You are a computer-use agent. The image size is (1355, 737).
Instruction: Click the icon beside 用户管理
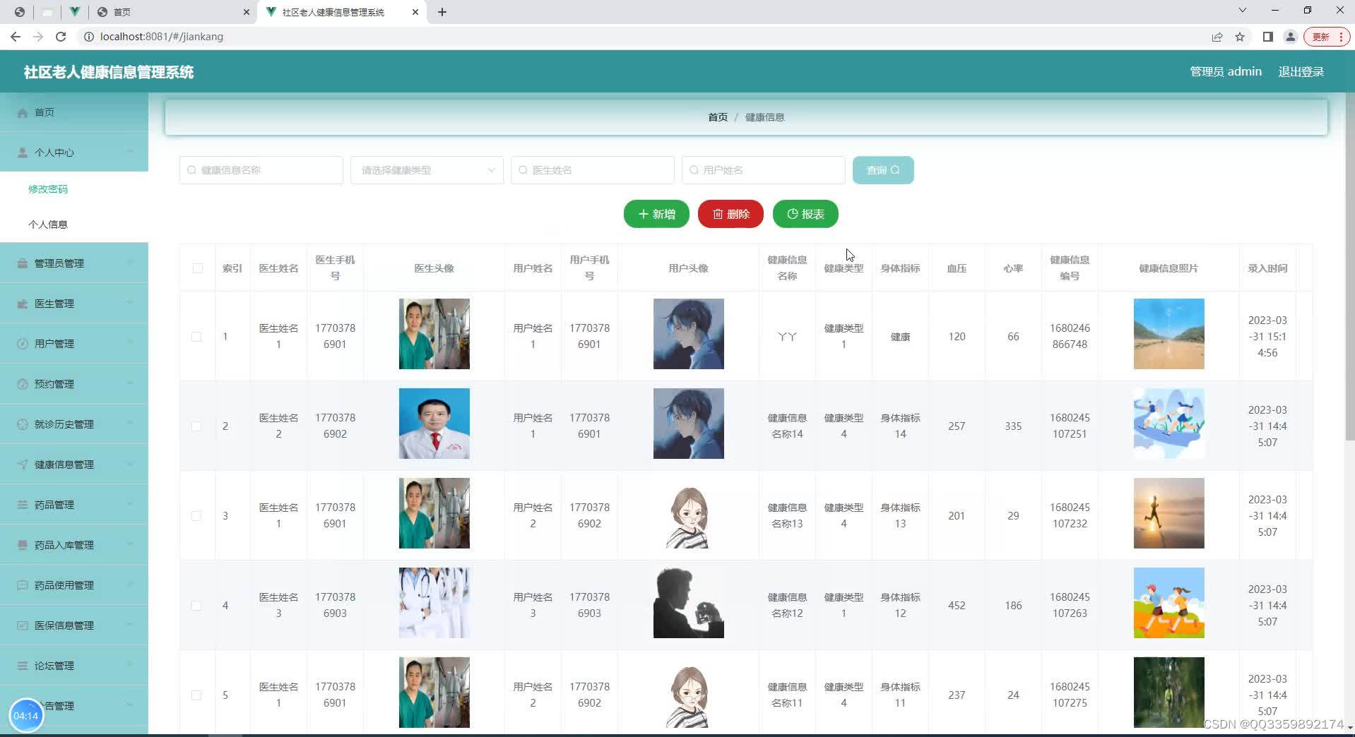coord(23,344)
